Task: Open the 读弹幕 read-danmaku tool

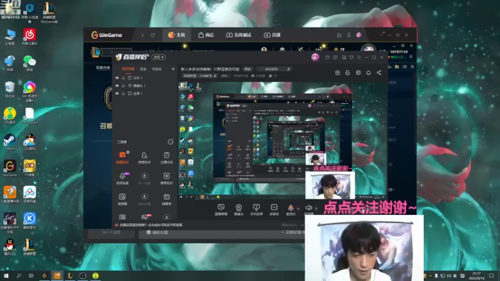Action: point(122,199)
